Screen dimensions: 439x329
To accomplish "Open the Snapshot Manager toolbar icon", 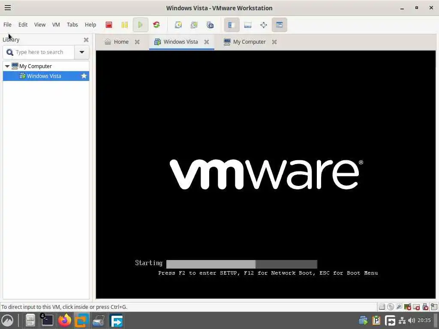I will [210, 25].
